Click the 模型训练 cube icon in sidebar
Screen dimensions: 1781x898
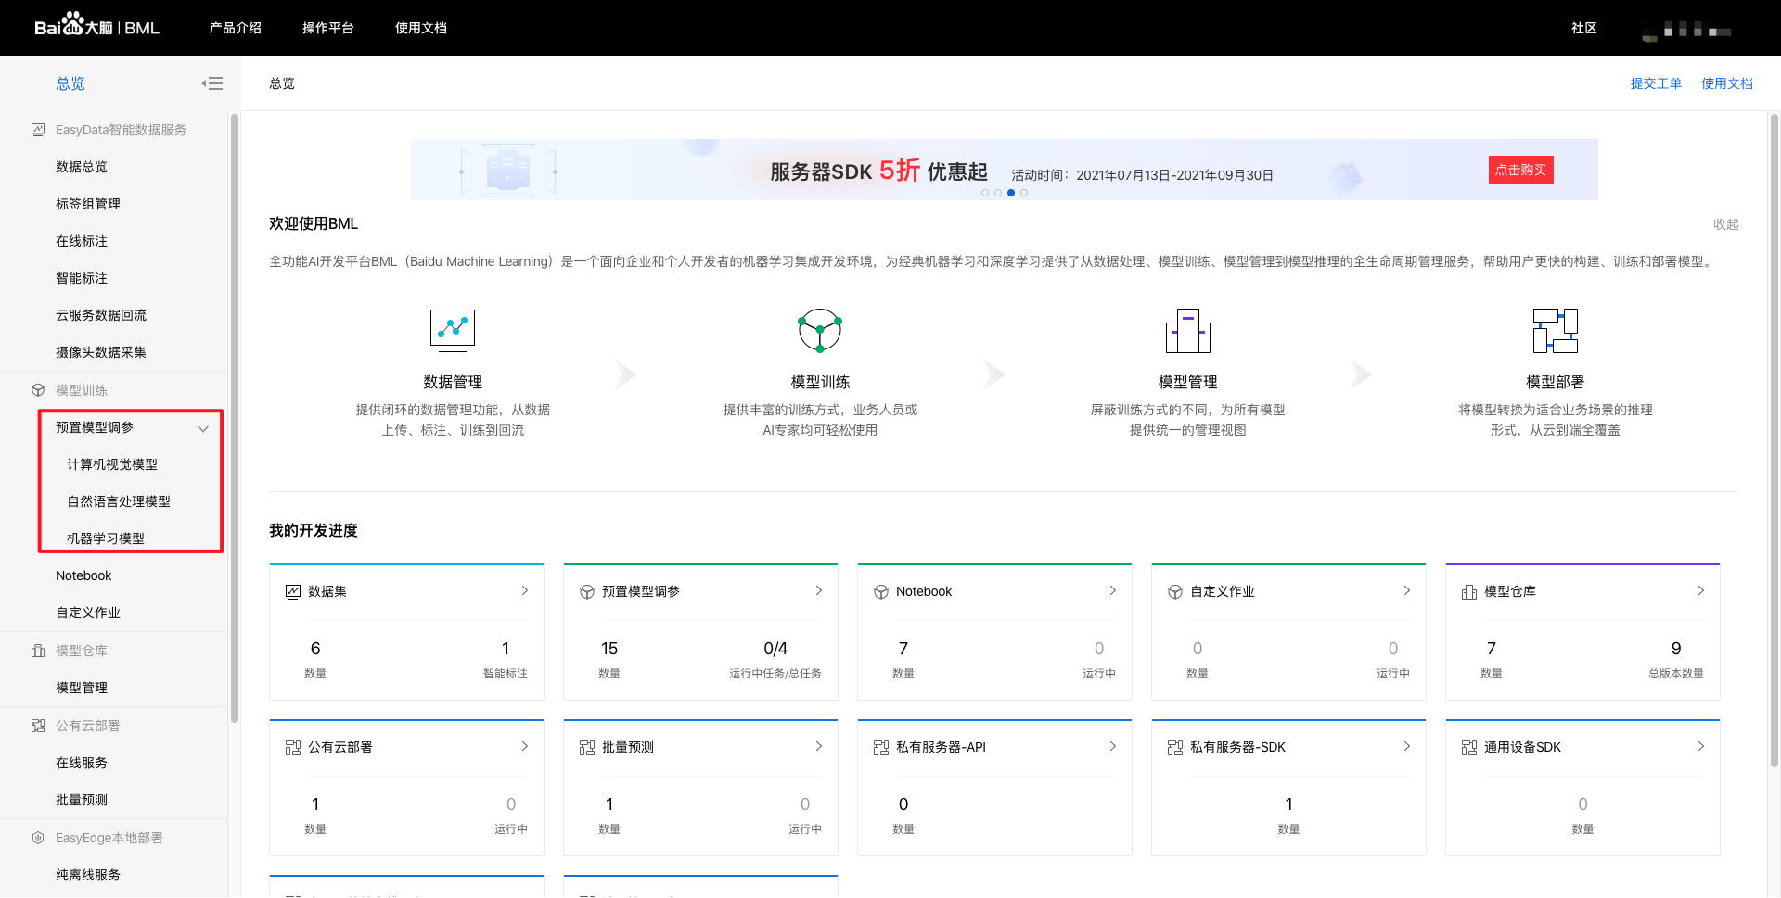38,390
